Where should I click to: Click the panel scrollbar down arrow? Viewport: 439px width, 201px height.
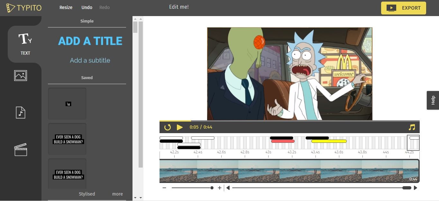(x=135, y=197)
